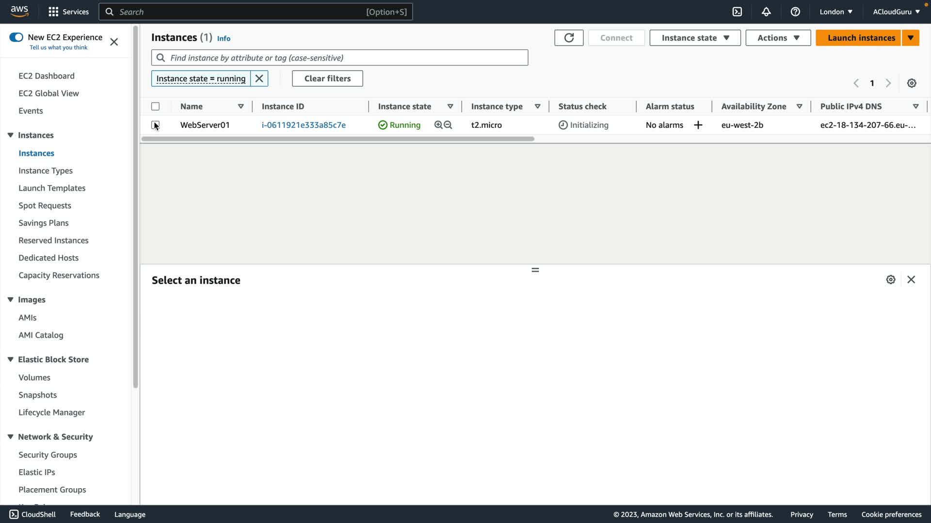The height and width of the screenshot is (523, 931).
Task: Refresh the instances list
Action: click(x=569, y=38)
